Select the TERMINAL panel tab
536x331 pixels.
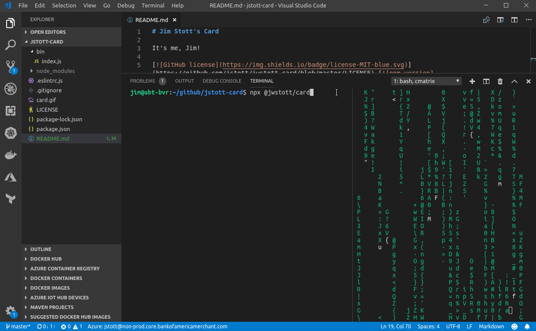262,81
